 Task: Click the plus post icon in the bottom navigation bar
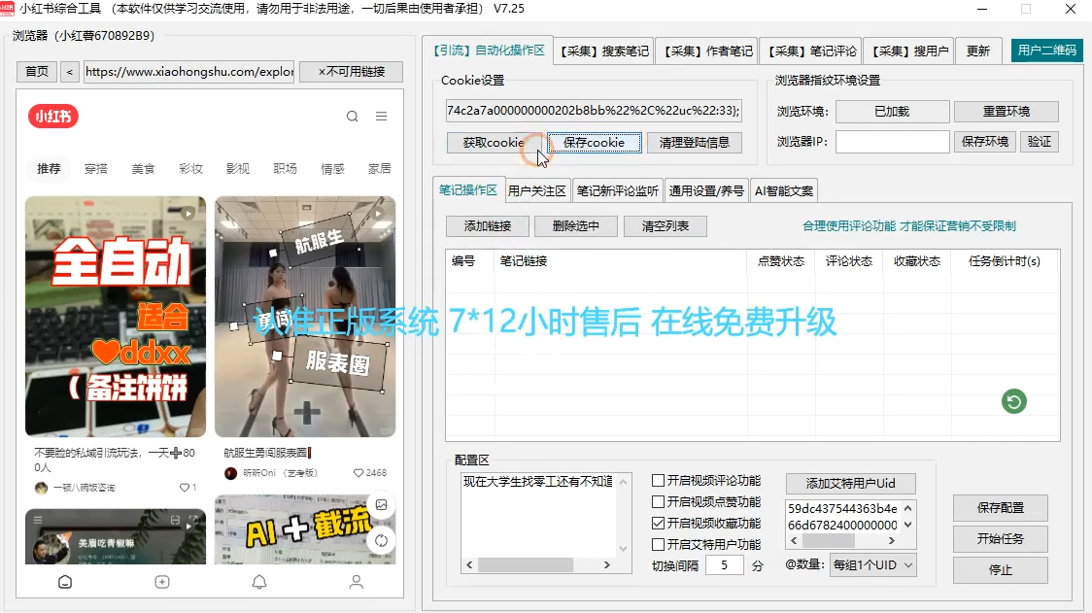(162, 582)
